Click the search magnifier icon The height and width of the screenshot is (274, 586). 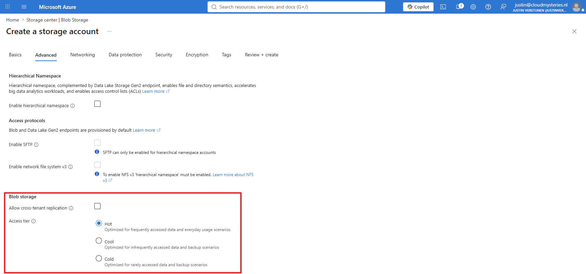[x=214, y=7]
